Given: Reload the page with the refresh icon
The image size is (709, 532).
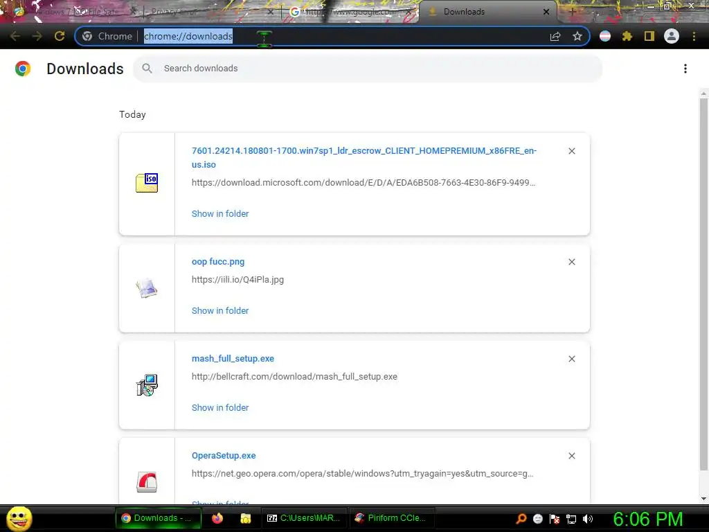Looking at the screenshot, I should tap(60, 36).
